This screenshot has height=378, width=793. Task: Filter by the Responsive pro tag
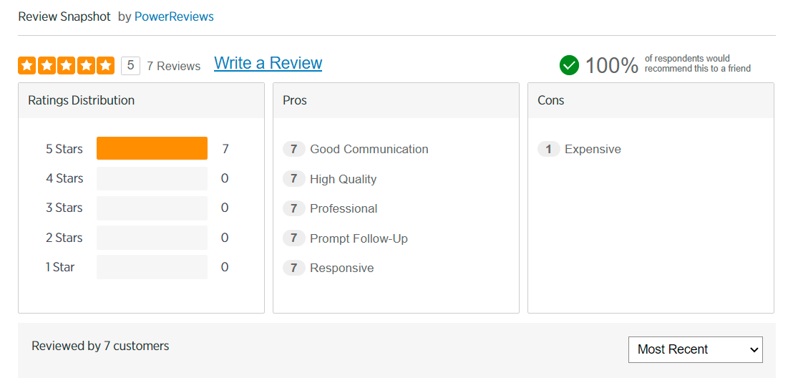341,268
